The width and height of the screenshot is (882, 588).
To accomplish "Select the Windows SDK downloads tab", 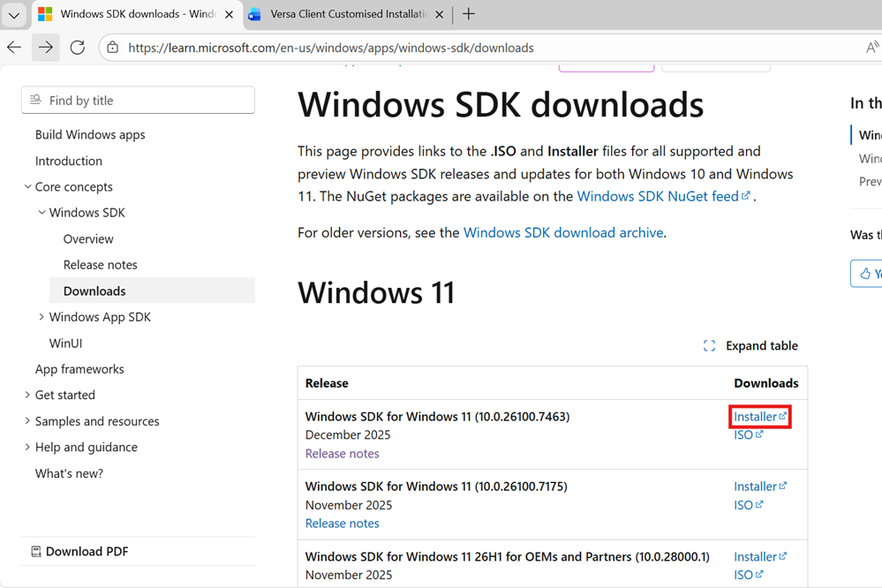I will point(138,14).
